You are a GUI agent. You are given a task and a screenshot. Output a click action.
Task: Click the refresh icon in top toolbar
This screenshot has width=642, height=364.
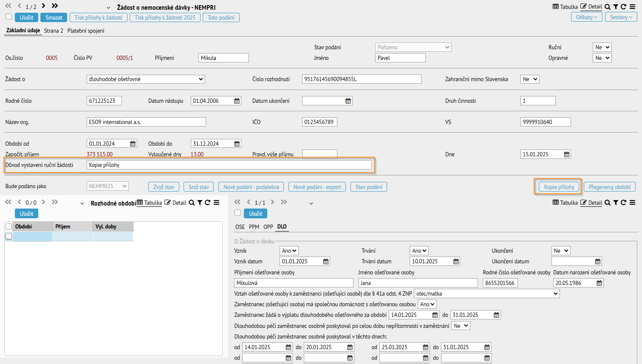pos(623,7)
